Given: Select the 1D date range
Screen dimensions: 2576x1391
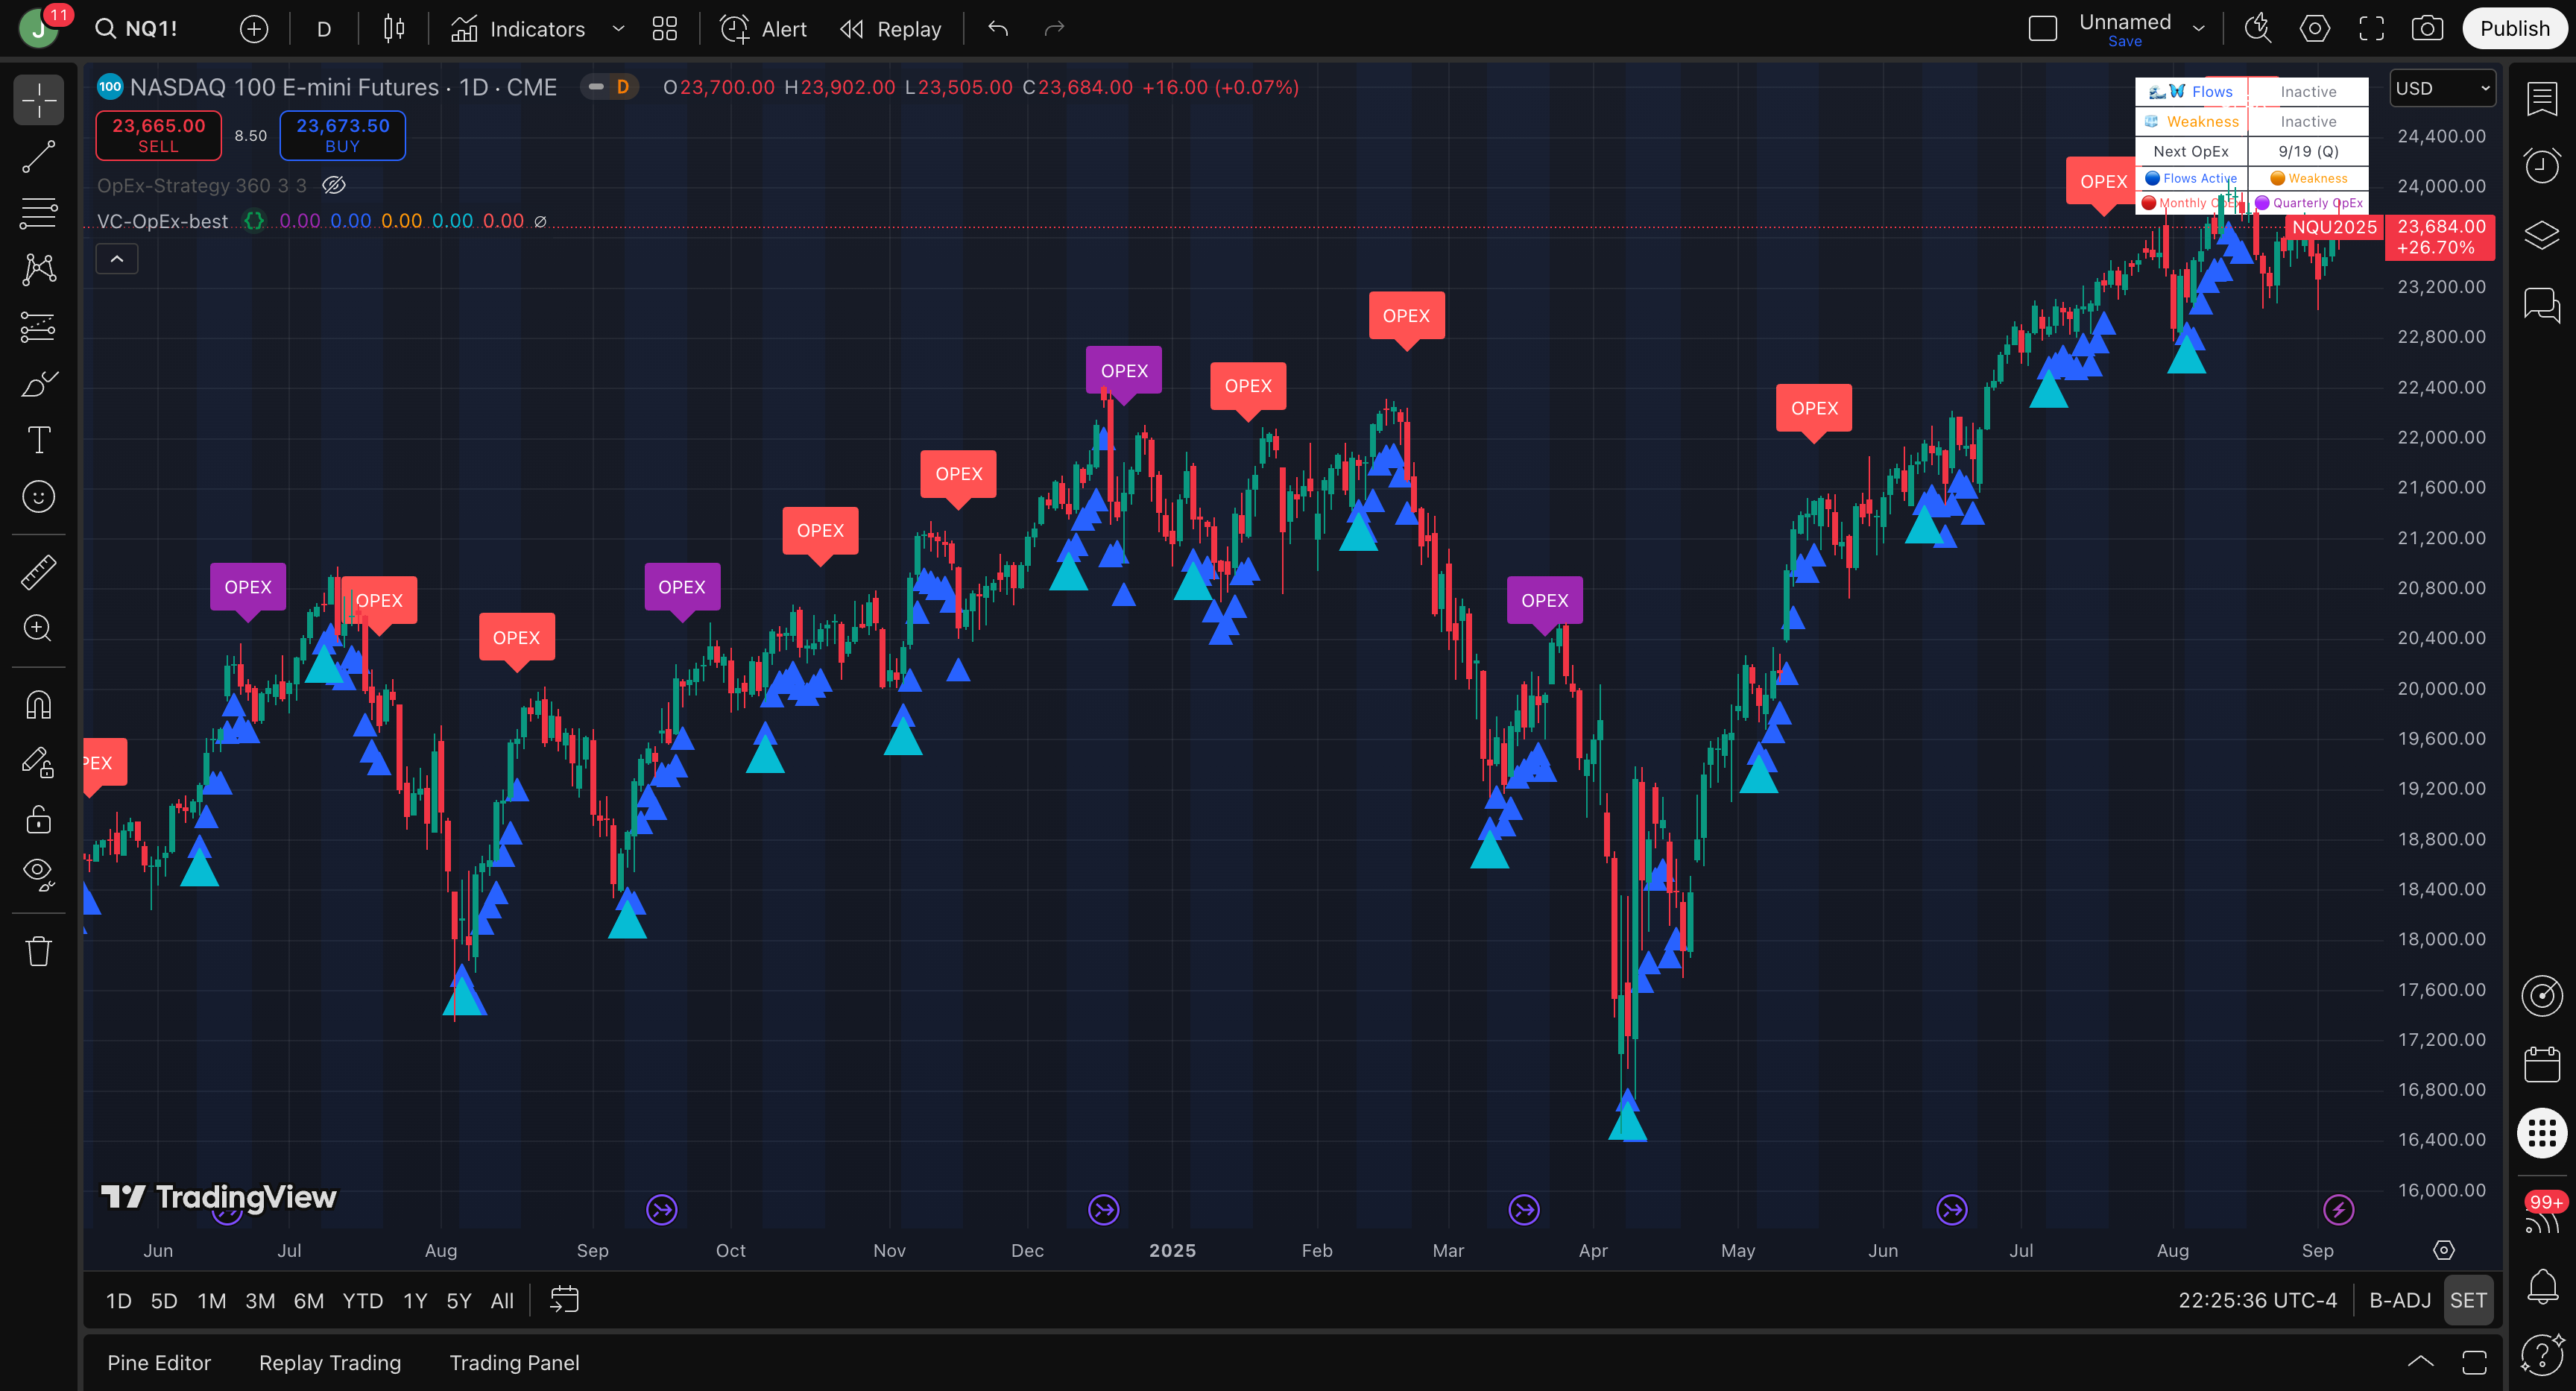Looking at the screenshot, I should 119,1301.
